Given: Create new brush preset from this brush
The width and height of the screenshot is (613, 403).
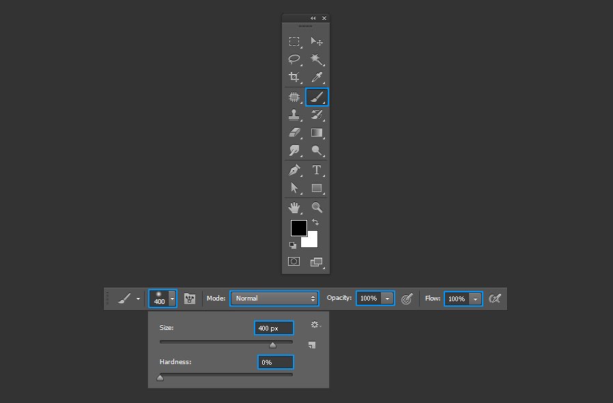Looking at the screenshot, I should tap(312, 345).
